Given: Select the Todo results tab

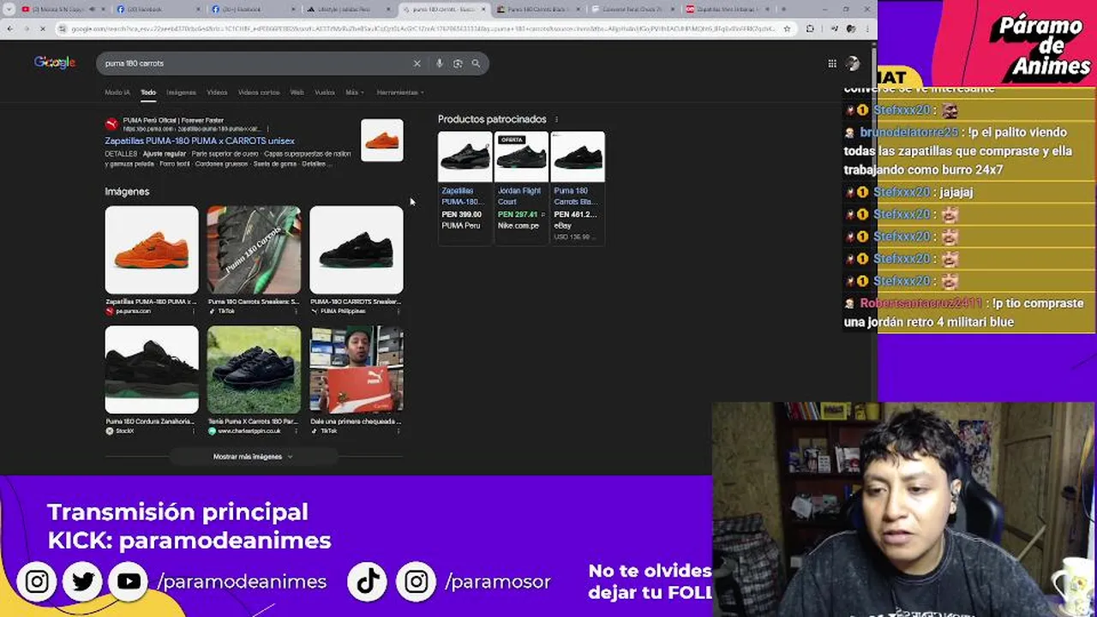Looking at the screenshot, I should [x=148, y=93].
